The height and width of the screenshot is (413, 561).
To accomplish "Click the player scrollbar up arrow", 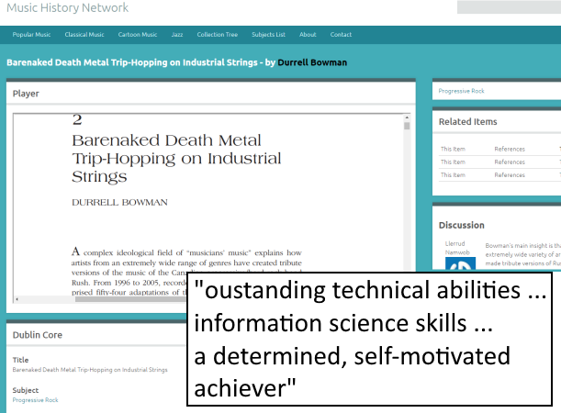I will [407, 117].
